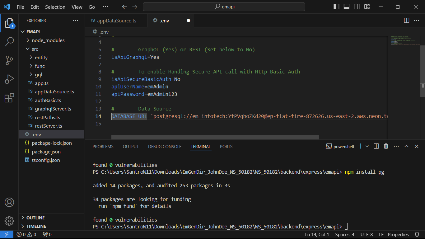This screenshot has height=239, width=425.
Task: Click the forwarded ports status indicator
Action: pyautogui.click(x=47, y=235)
